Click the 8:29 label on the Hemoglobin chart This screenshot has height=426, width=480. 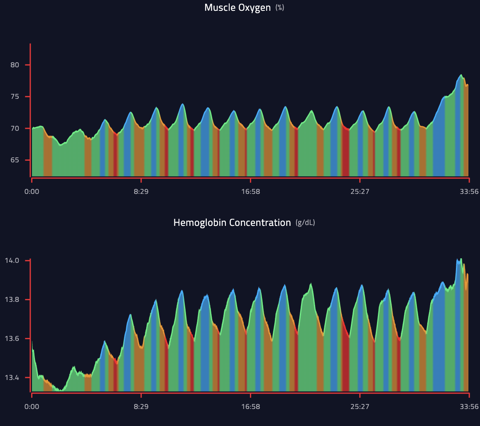click(141, 407)
